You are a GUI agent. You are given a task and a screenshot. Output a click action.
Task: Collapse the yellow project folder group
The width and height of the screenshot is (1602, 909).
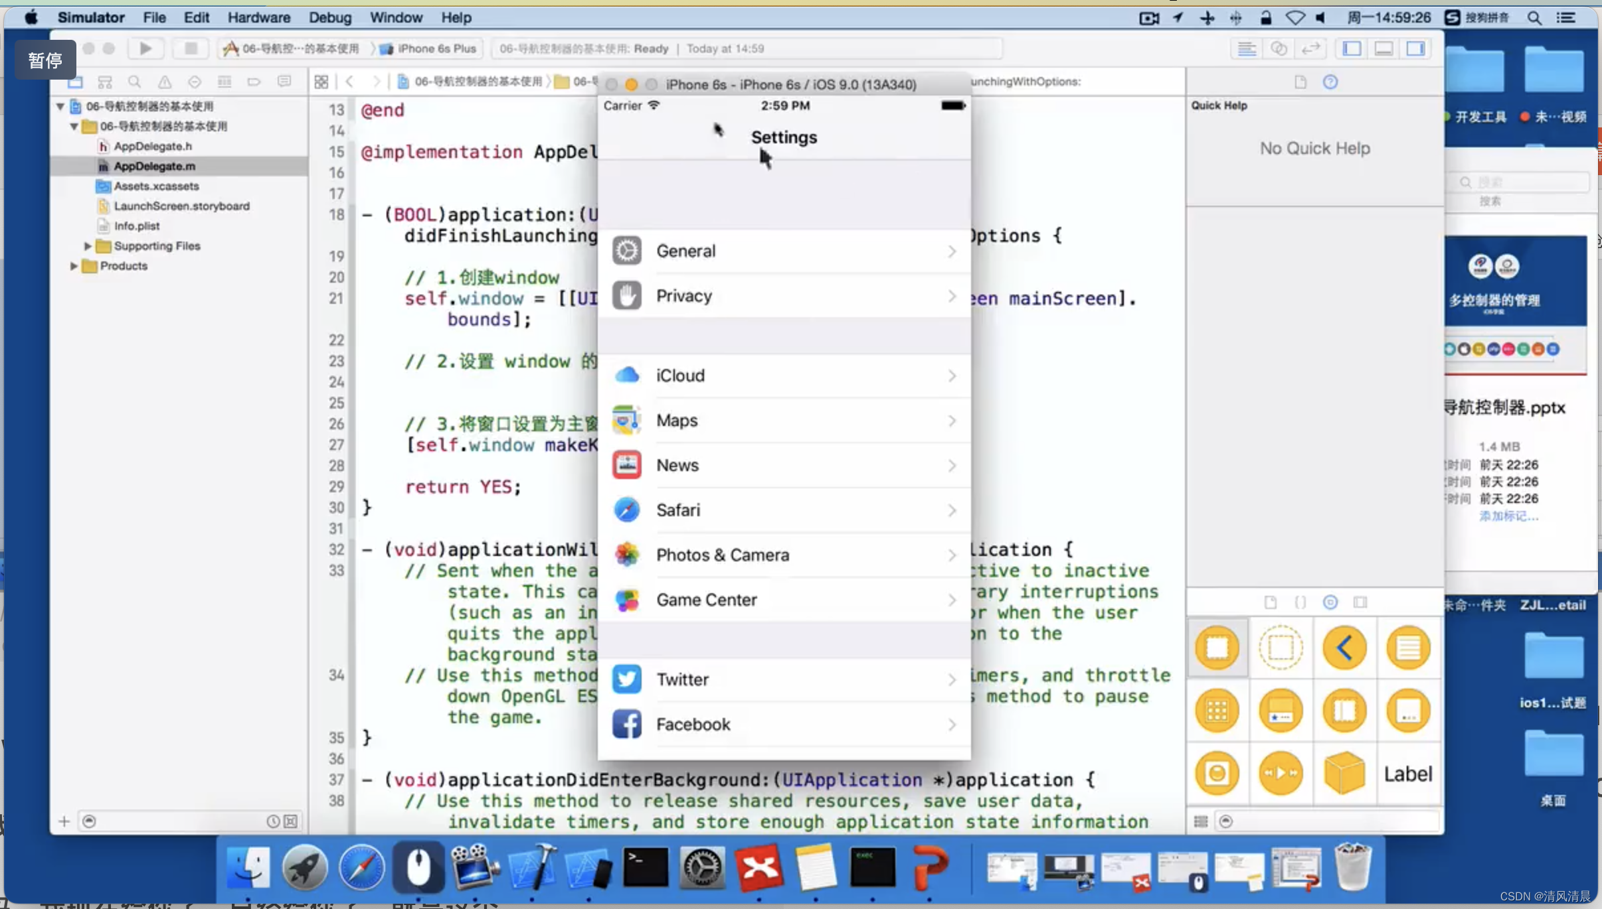(74, 126)
